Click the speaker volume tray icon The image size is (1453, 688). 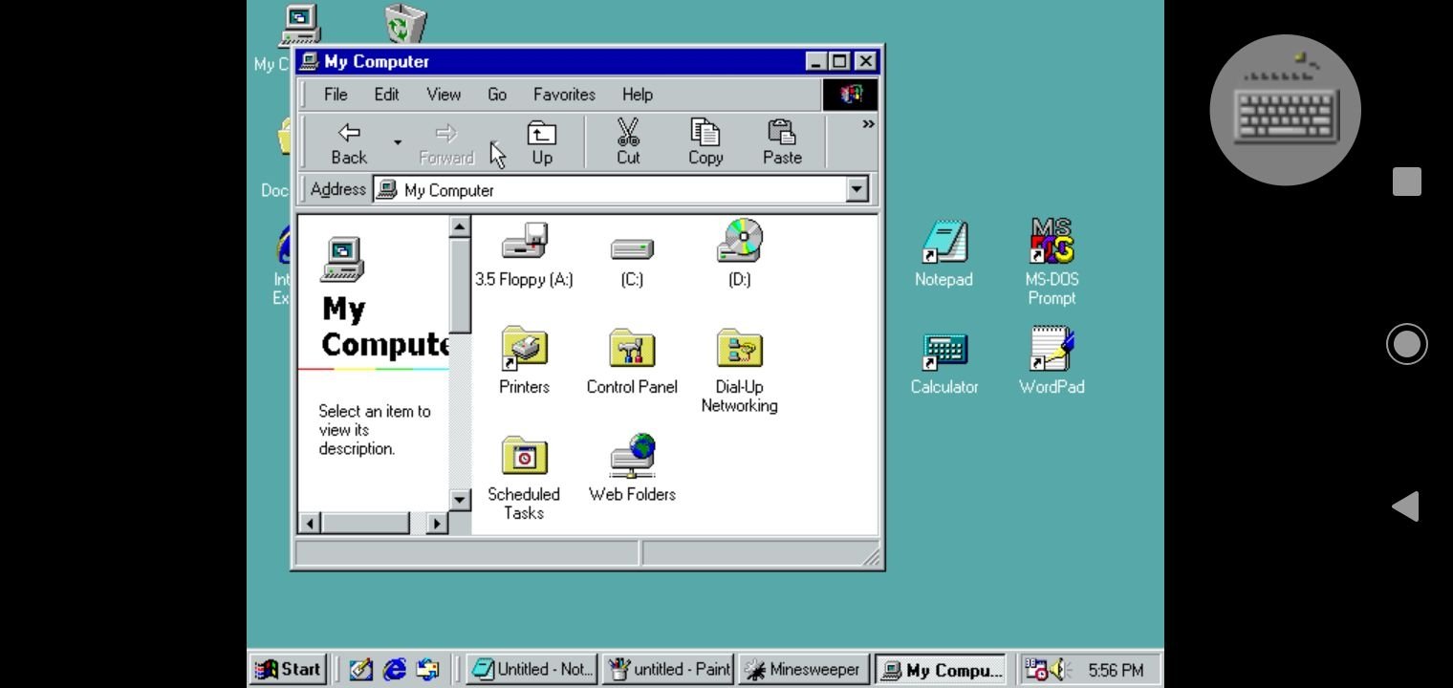[1058, 670]
